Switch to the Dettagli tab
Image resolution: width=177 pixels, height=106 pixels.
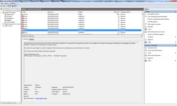coord(31,39)
